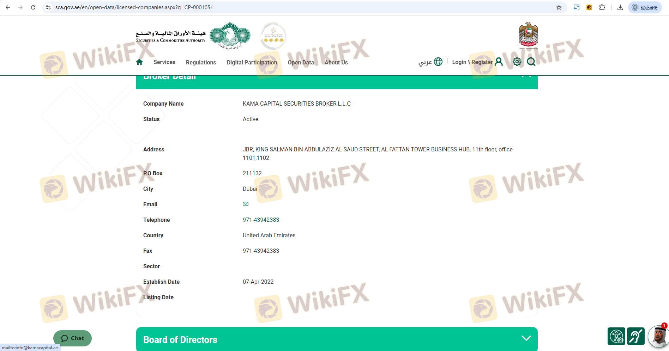Click the green home icon in navigation
Image resolution: width=669 pixels, height=351 pixels.
pos(139,62)
